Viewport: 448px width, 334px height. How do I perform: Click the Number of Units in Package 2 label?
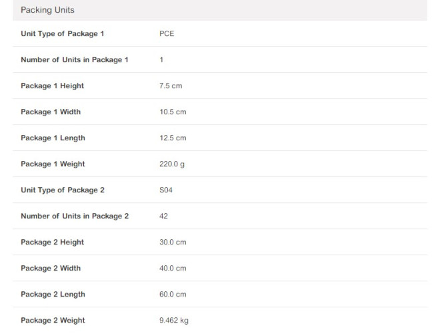(x=75, y=216)
